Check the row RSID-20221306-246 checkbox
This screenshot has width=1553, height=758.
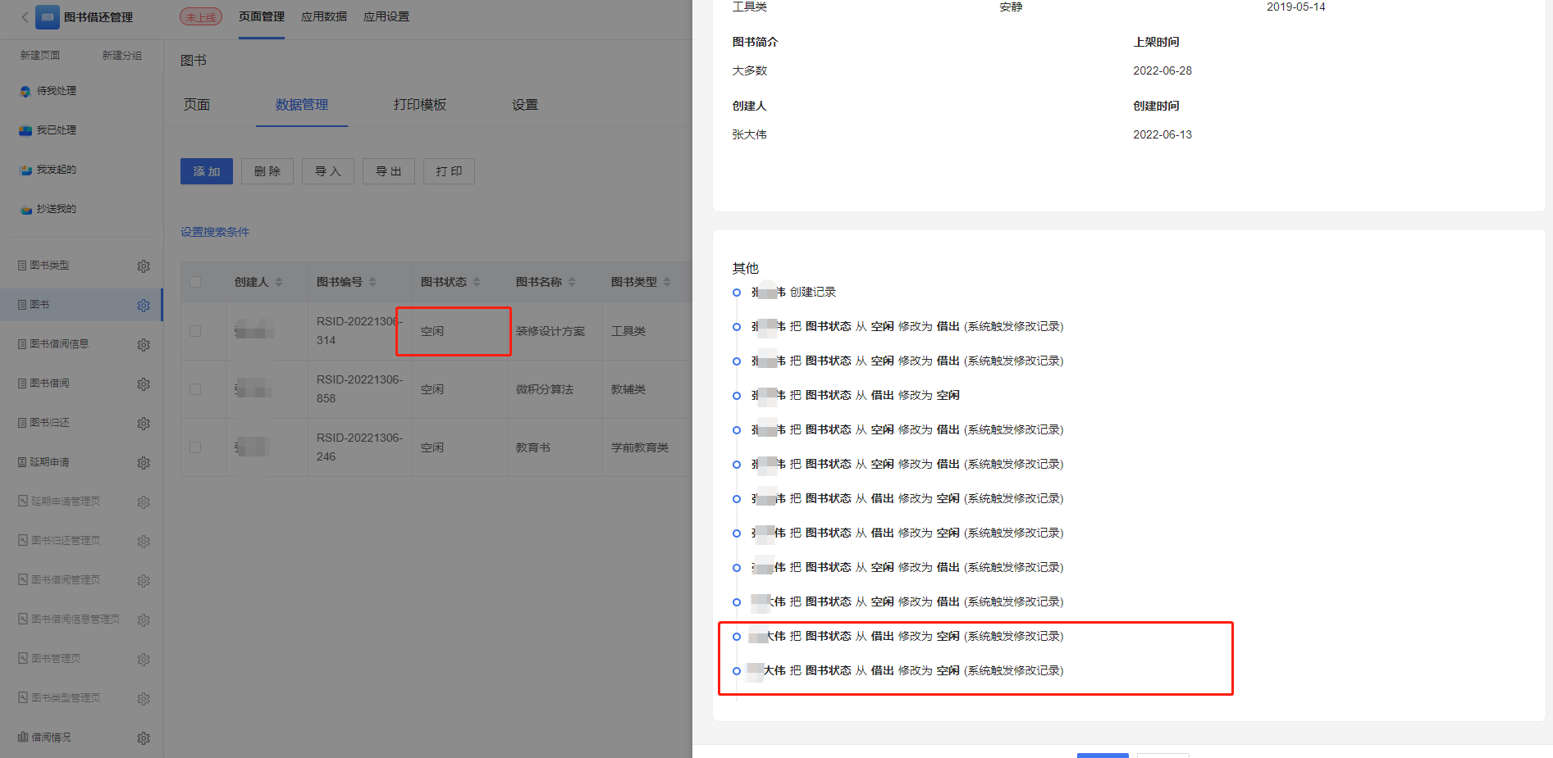coord(195,447)
